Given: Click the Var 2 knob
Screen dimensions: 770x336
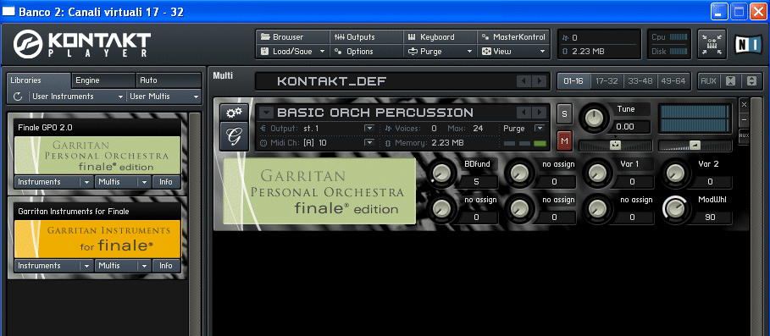Looking at the screenshot, I should click(676, 173).
